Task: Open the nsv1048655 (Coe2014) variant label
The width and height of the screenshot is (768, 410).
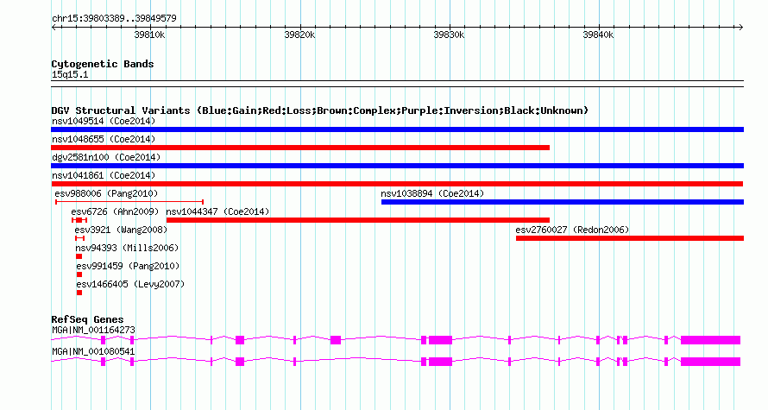Action: [104, 139]
